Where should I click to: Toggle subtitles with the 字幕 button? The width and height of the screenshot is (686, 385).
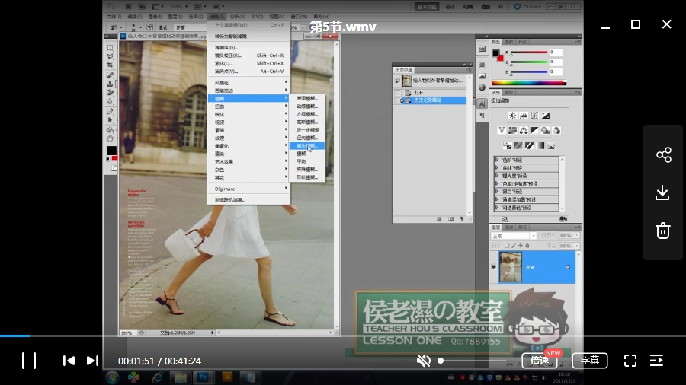590,361
